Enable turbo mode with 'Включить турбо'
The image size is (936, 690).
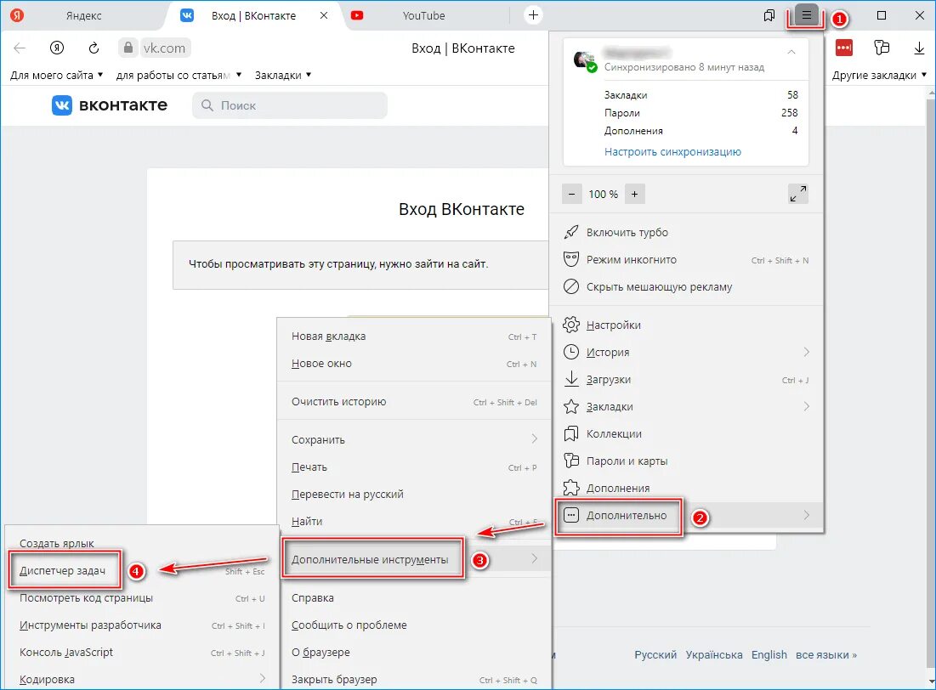(x=685, y=232)
